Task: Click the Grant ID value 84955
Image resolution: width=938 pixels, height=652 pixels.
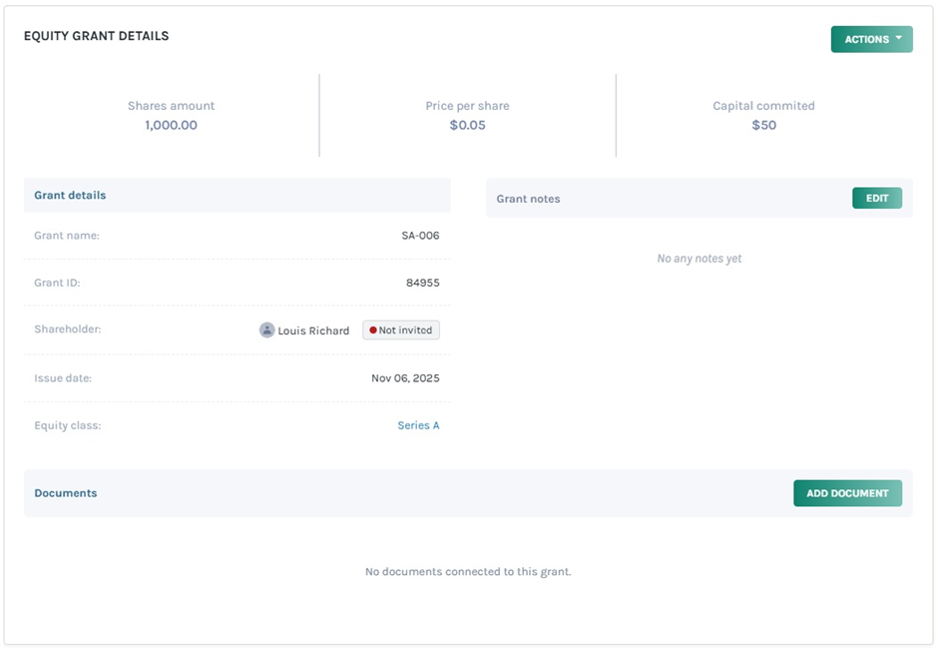Action: coord(422,283)
